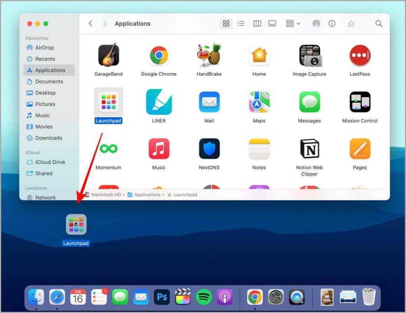
Task: Select Launchpad icon in Finder window
Action: (x=109, y=102)
